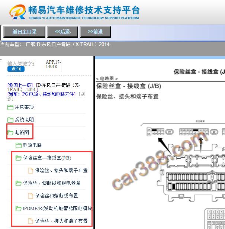Open 保险丝、接头和端子布置 under IPDM E/R
Image resolution: width=225 pixels, height=229 pixels.
point(61,221)
